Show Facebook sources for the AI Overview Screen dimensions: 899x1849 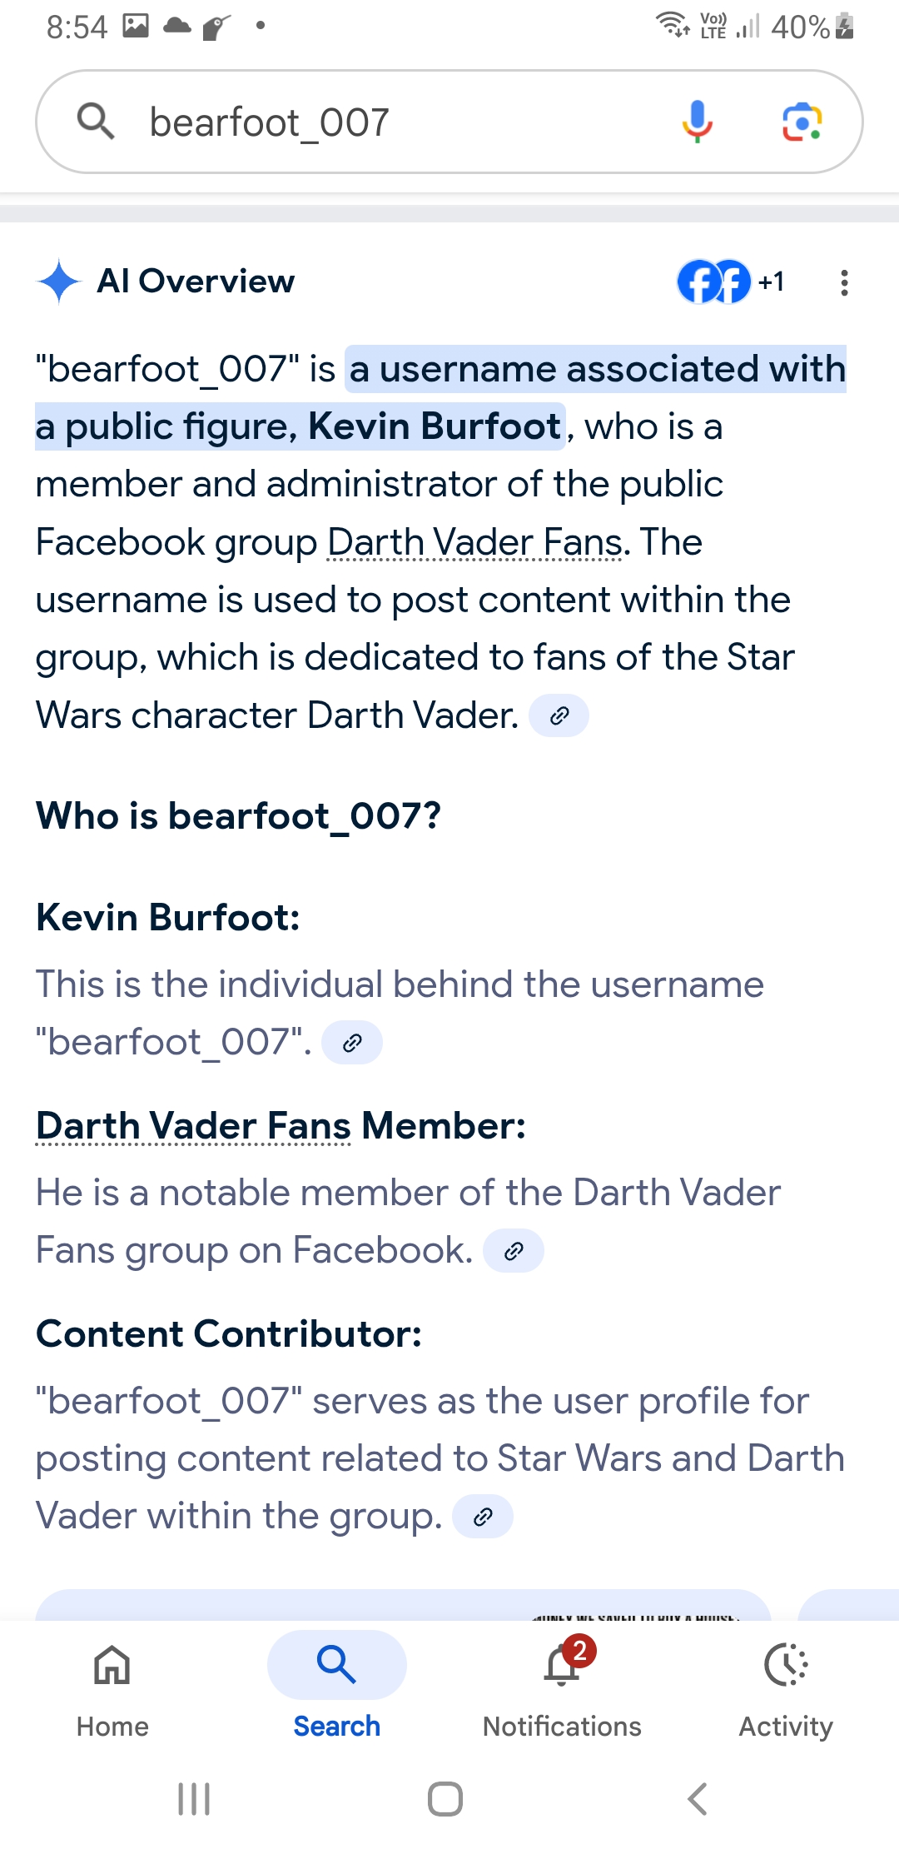tap(729, 282)
